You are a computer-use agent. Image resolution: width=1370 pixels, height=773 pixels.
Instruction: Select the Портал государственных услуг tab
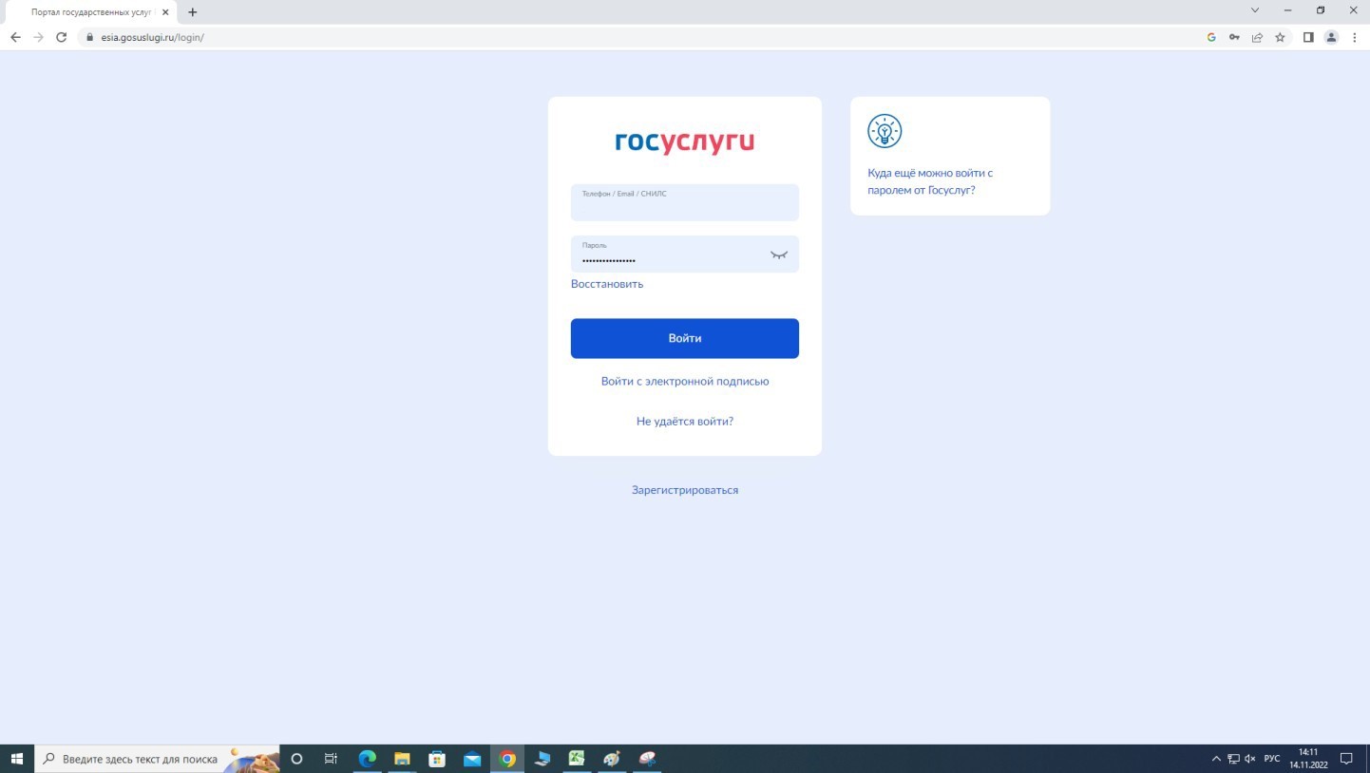(91, 12)
